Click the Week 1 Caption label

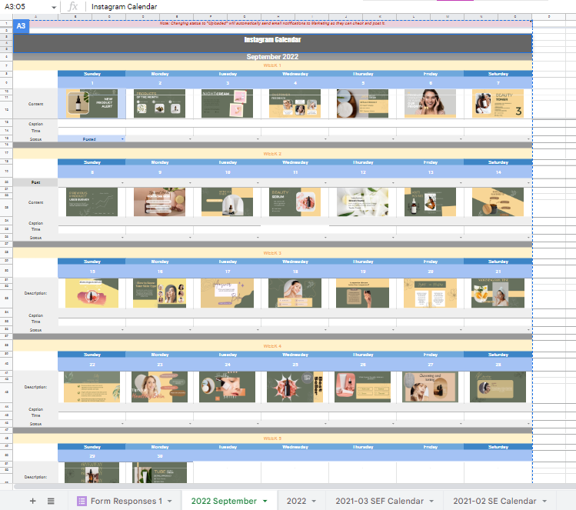(x=35, y=124)
